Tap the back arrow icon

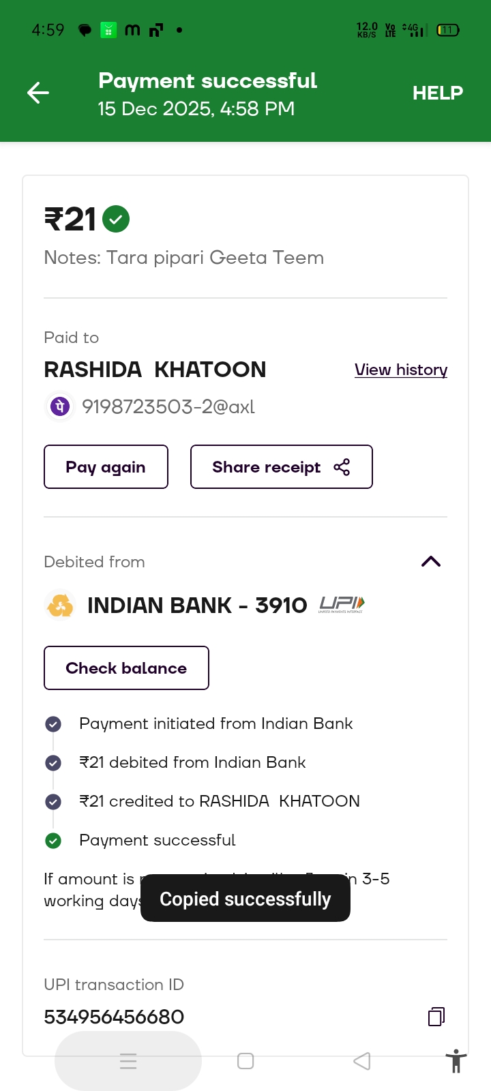[x=38, y=93]
